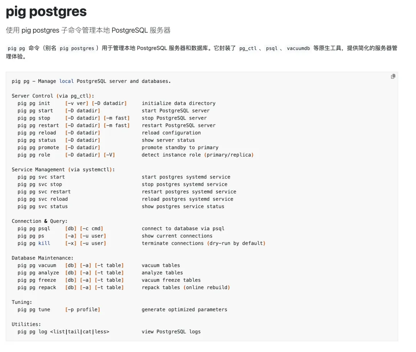Click the "pig pg repack" command line
The height and width of the screenshot is (352, 416).
(x=37, y=288)
